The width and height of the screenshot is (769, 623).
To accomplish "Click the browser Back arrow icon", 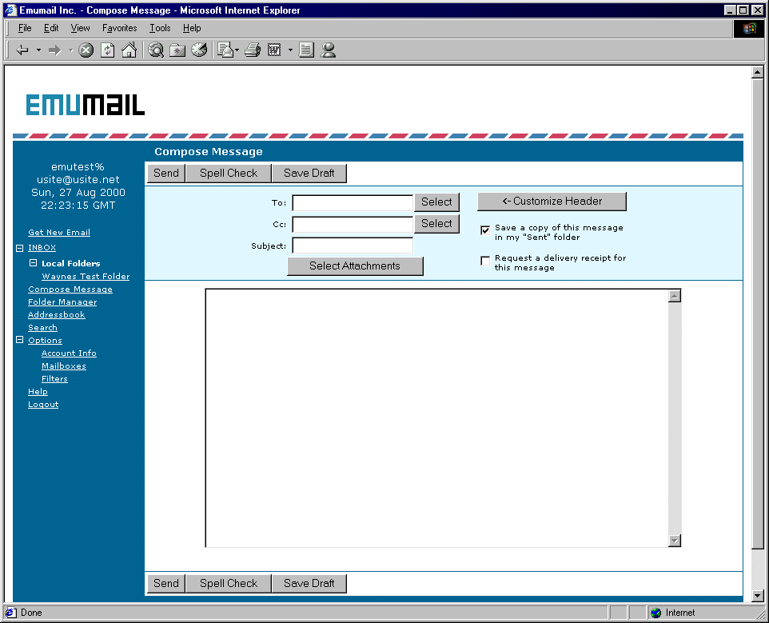I will point(22,50).
